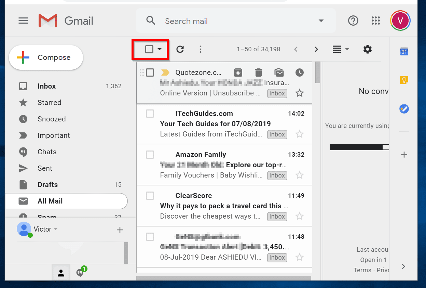
Task: Mark the Quotezone email as read
Action: coord(279,73)
